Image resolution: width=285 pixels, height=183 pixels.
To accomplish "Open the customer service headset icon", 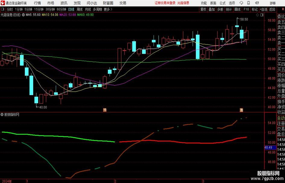I will pos(241,3).
